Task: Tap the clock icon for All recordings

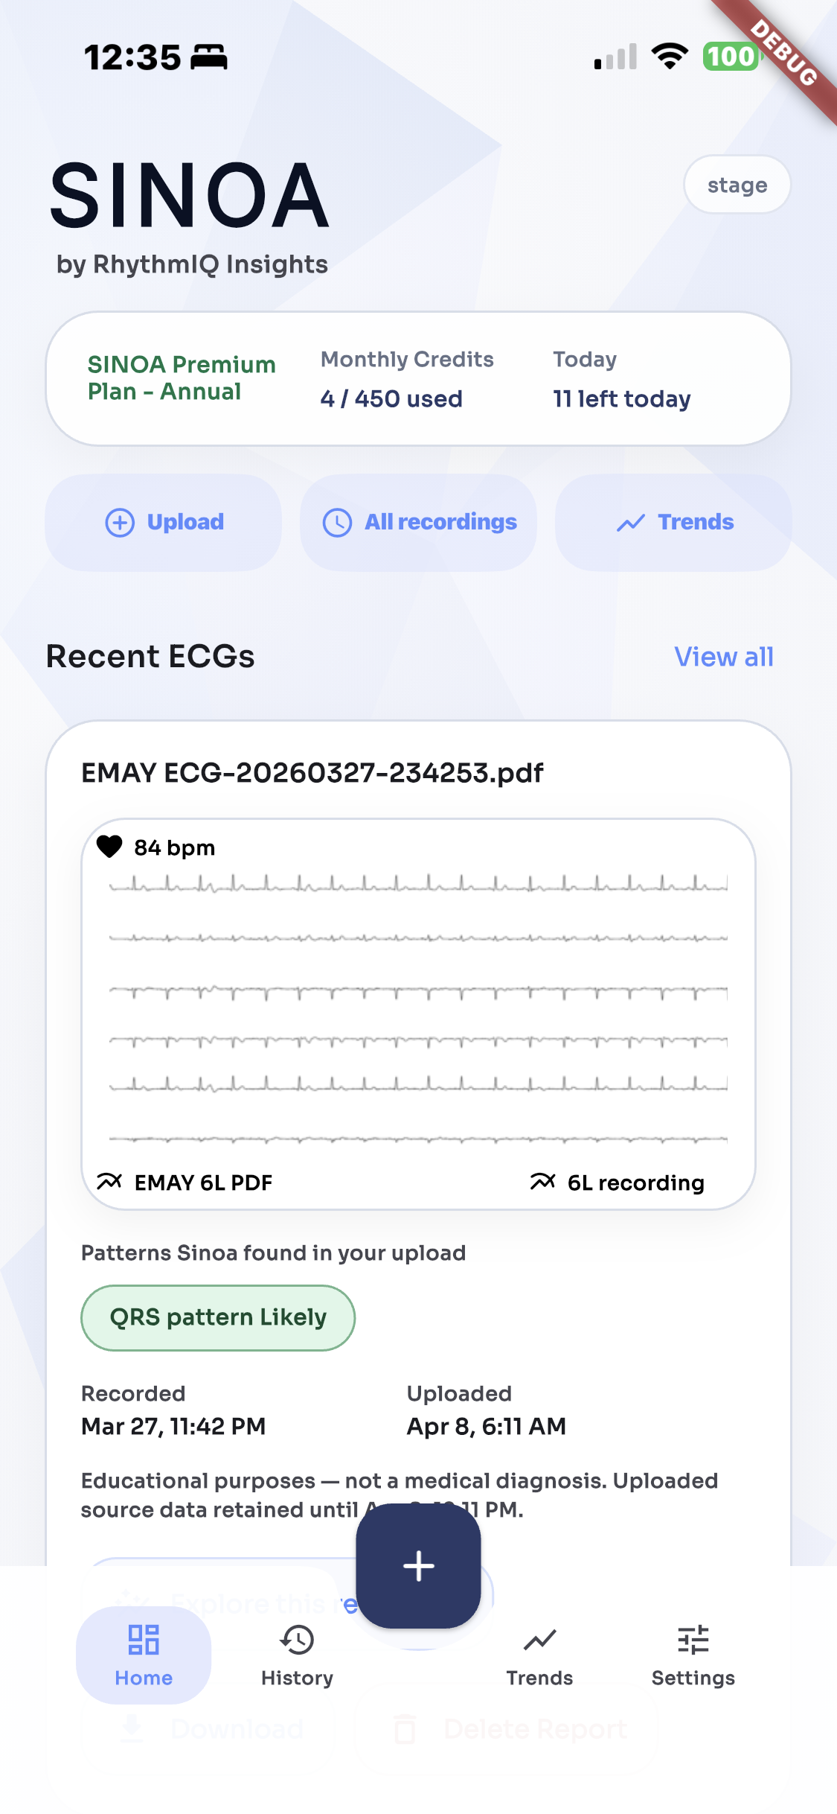Action: [x=337, y=523]
